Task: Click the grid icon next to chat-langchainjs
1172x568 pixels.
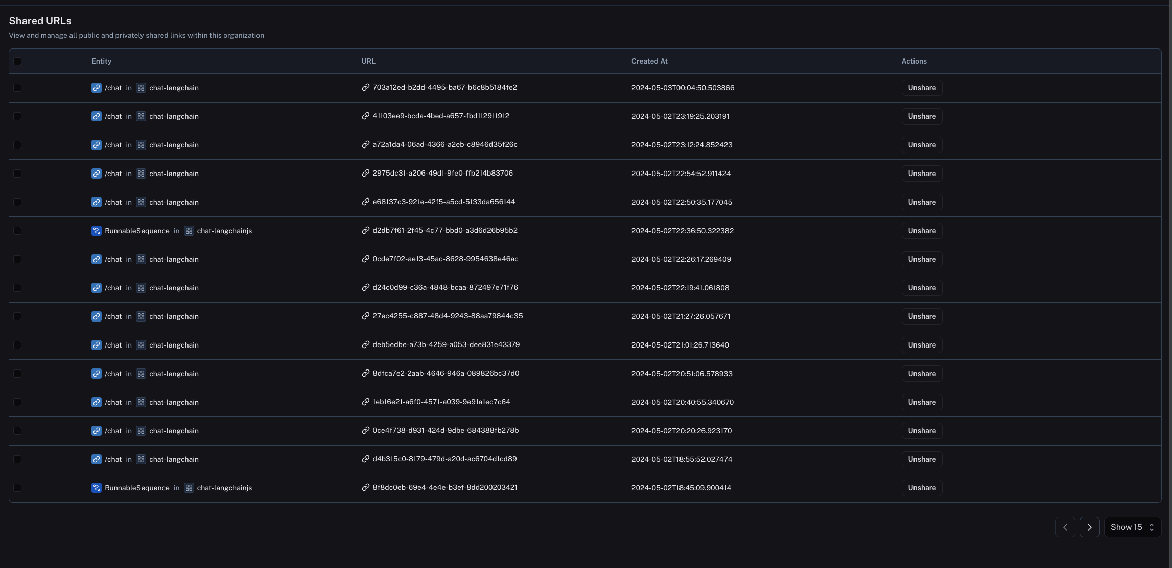Action: point(189,231)
